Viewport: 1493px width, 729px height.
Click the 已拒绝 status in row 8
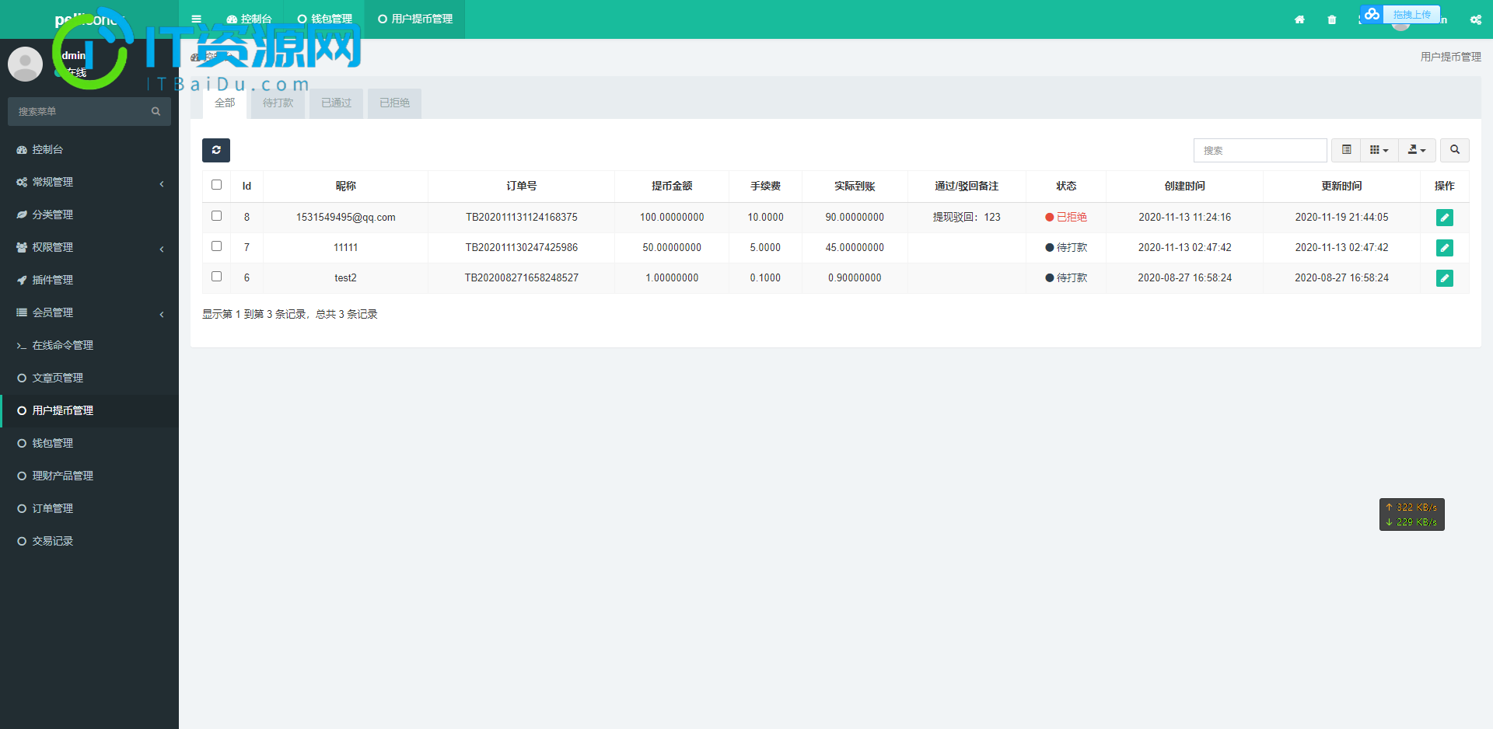point(1066,217)
